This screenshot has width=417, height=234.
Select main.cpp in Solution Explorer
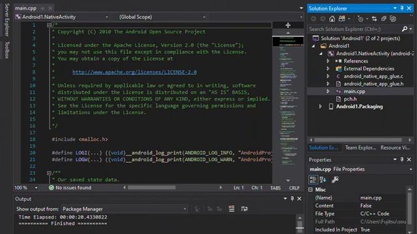[354, 91]
